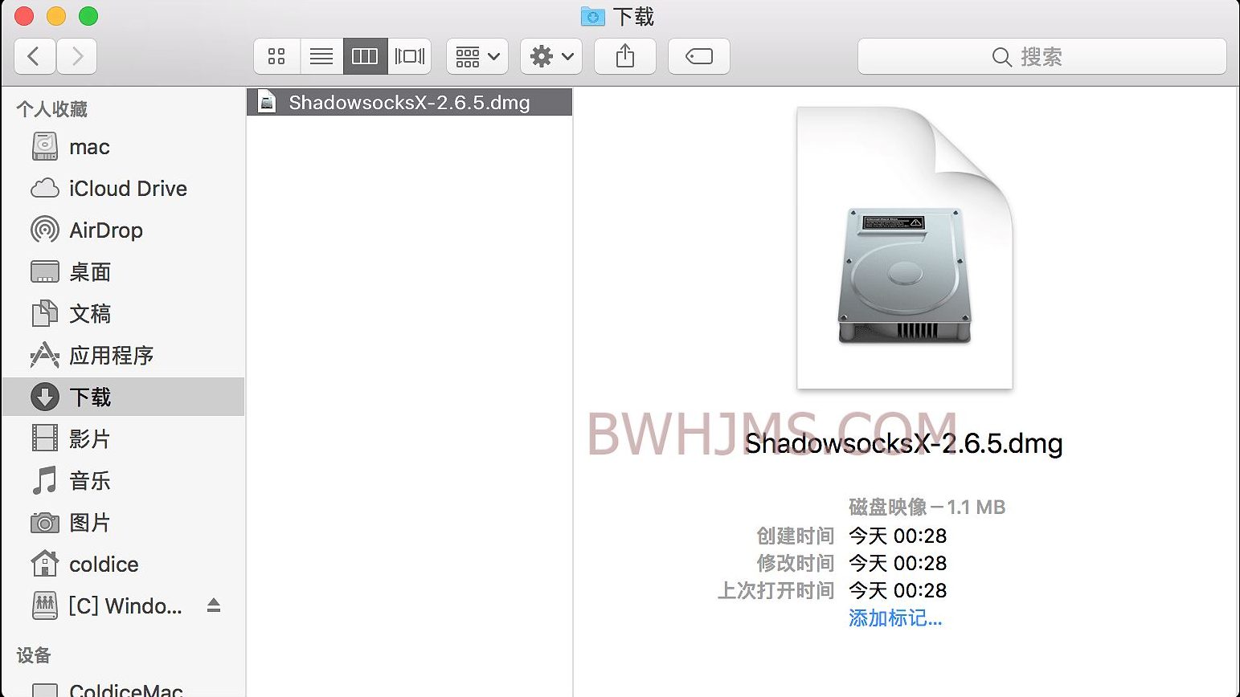1240x697 pixels.
Task: Click the 上次打开时间 value 今天 00:28
Action: point(898,590)
